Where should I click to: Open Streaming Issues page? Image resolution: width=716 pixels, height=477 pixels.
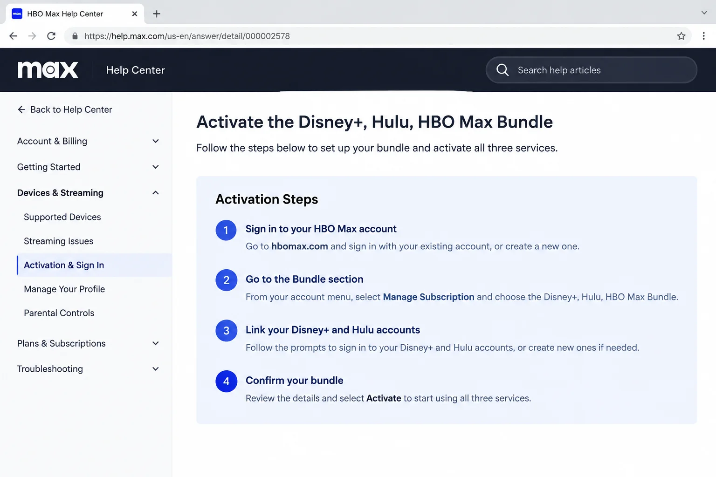click(59, 241)
